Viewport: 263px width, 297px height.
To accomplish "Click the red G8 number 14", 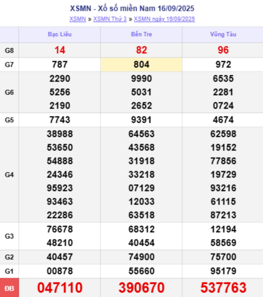I will tap(60, 50).
